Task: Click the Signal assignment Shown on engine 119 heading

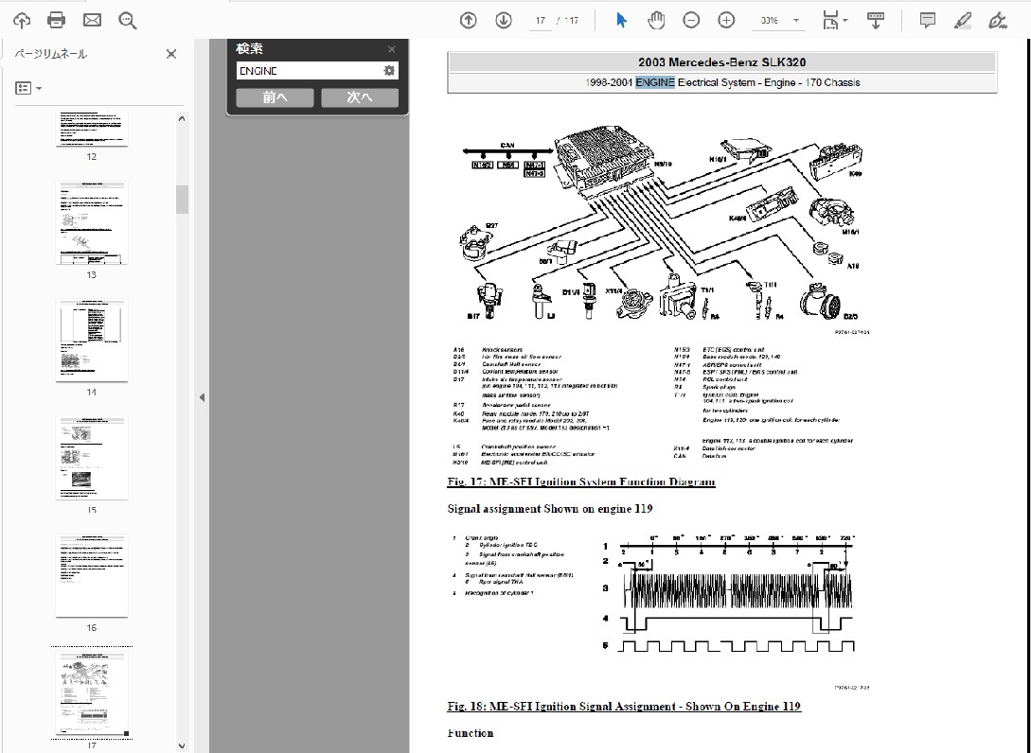Action: pos(550,509)
